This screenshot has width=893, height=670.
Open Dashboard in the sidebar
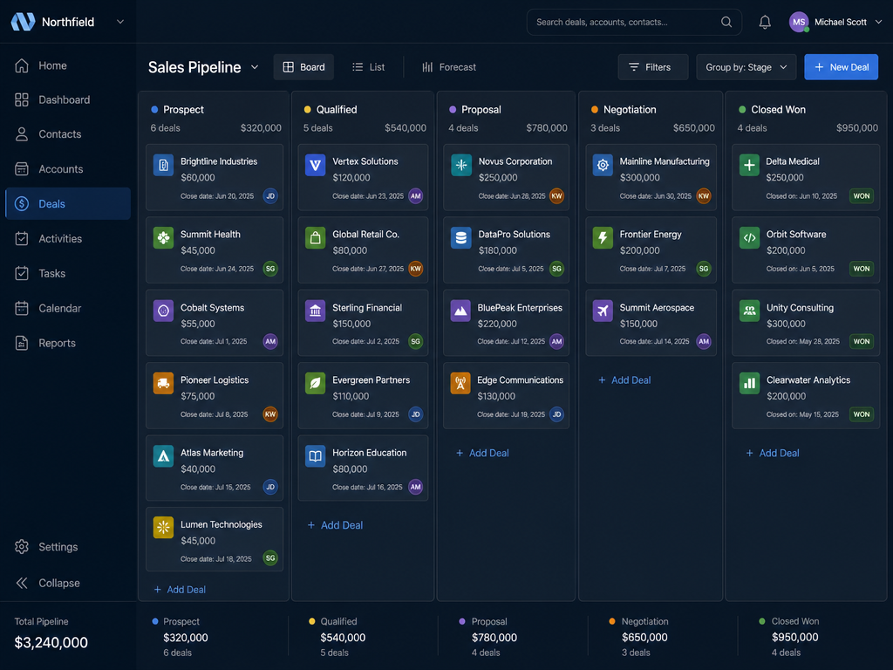[x=68, y=99]
